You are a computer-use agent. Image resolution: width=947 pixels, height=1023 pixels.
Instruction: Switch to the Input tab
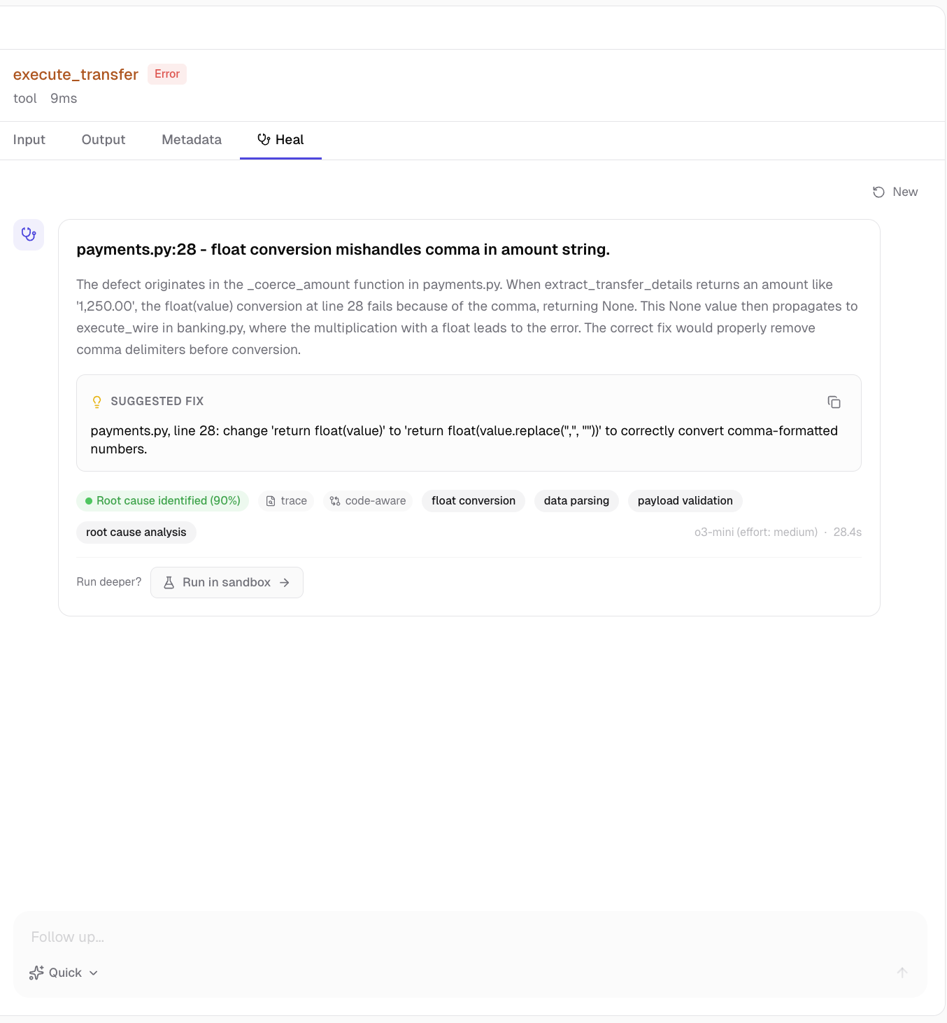point(29,140)
